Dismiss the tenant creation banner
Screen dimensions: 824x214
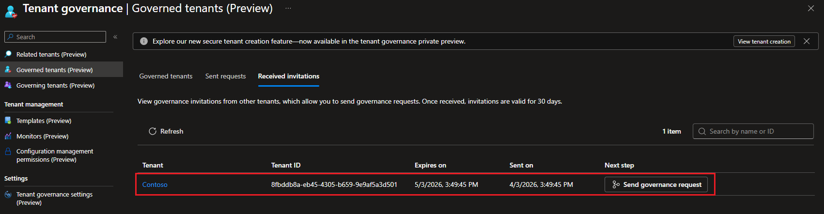(x=807, y=41)
